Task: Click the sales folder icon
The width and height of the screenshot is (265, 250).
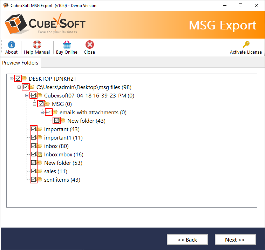Action: tap(40, 171)
